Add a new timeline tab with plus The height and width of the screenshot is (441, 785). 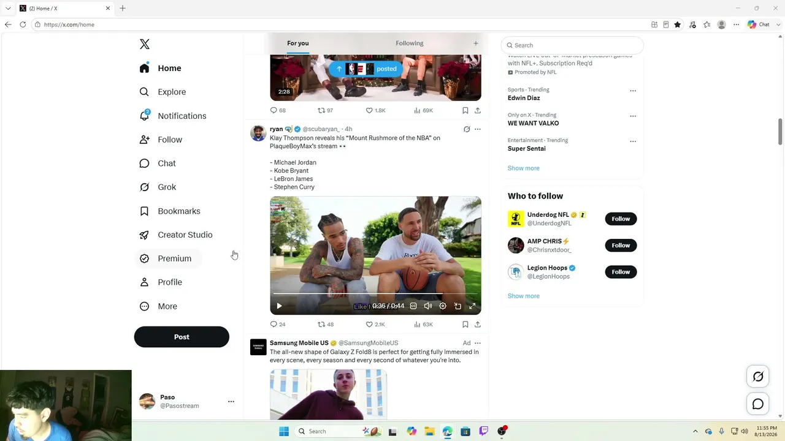pyautogui.click(x=475, y=43)
